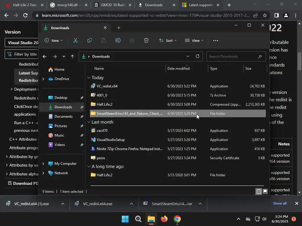
Task: Show options for VC_redist.x64 (1).exe download
Action: click(x=63, y=204)
